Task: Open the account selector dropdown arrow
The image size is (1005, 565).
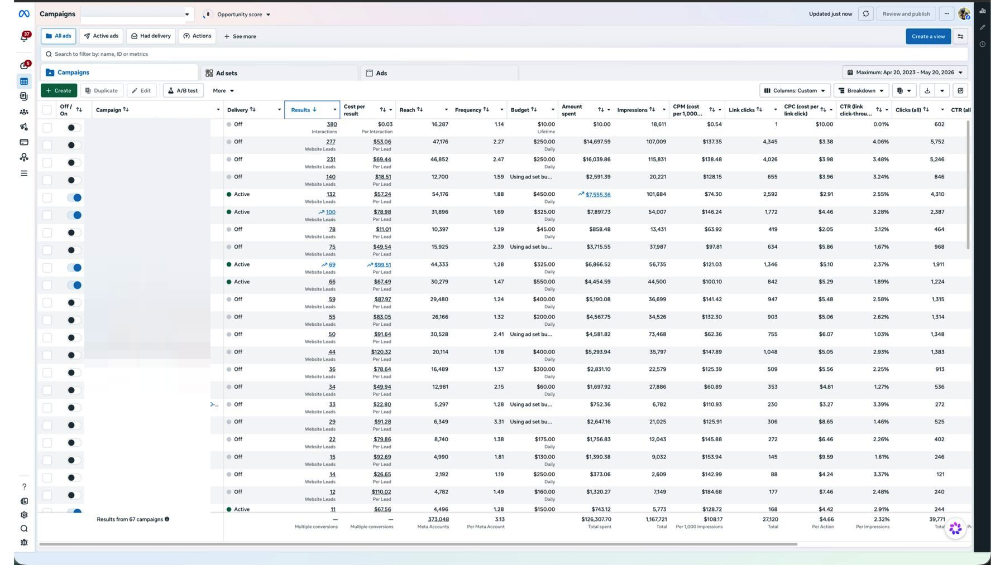Action: coord(187,15)
